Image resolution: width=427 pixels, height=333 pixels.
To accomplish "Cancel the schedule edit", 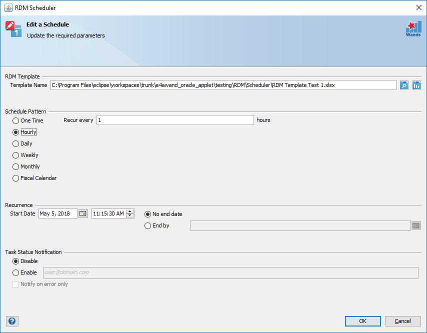I will (x=403, y=321).
